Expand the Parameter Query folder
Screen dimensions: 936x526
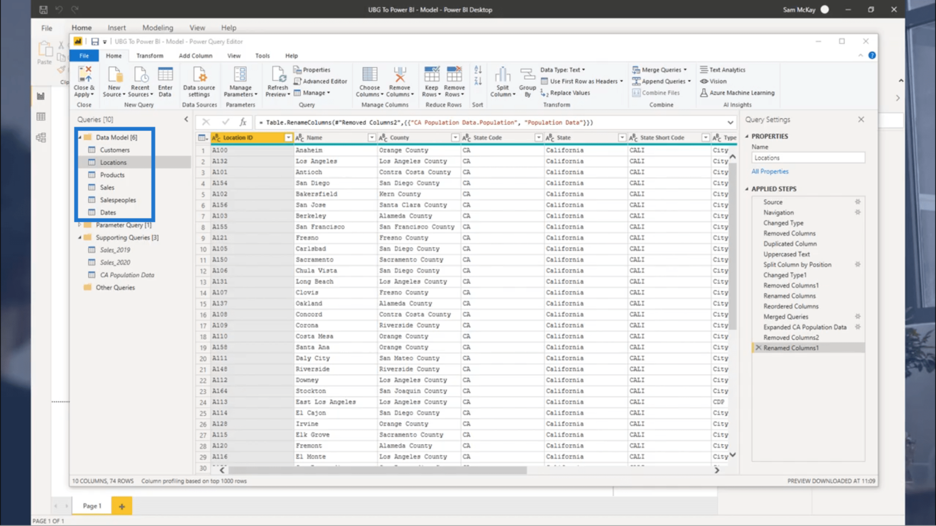80,225
